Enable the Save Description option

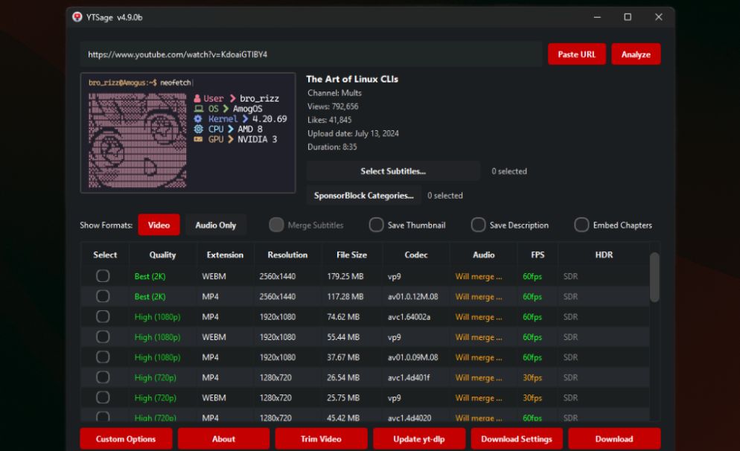[479, 225]
